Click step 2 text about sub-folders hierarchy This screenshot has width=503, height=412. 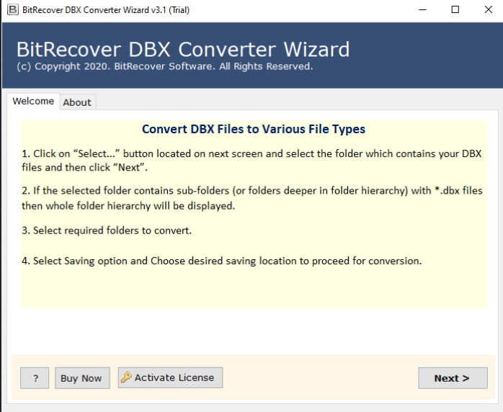[252, 198]
